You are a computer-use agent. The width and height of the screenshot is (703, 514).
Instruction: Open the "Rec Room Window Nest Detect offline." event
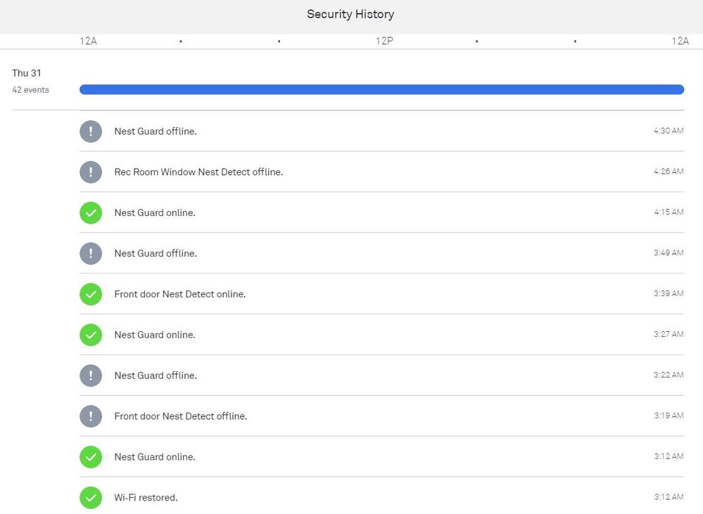pos(198,172)
